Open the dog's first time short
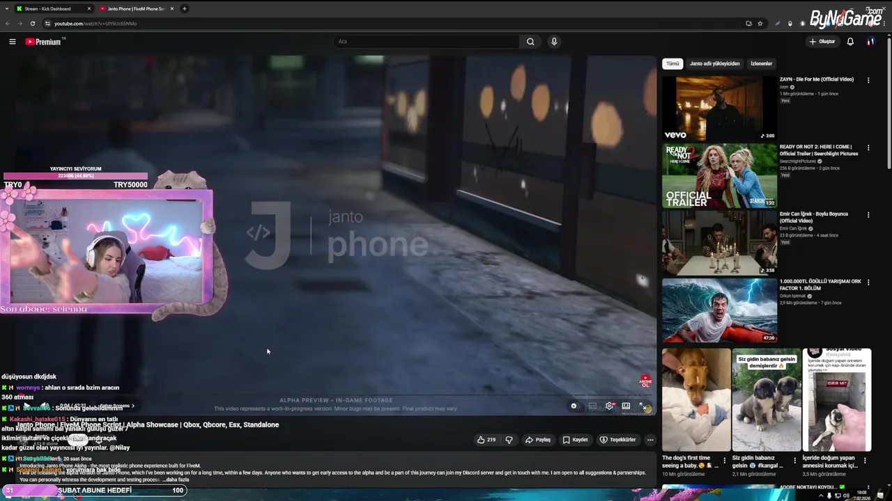This screenshot has width=892, height=501. [696, 400]
